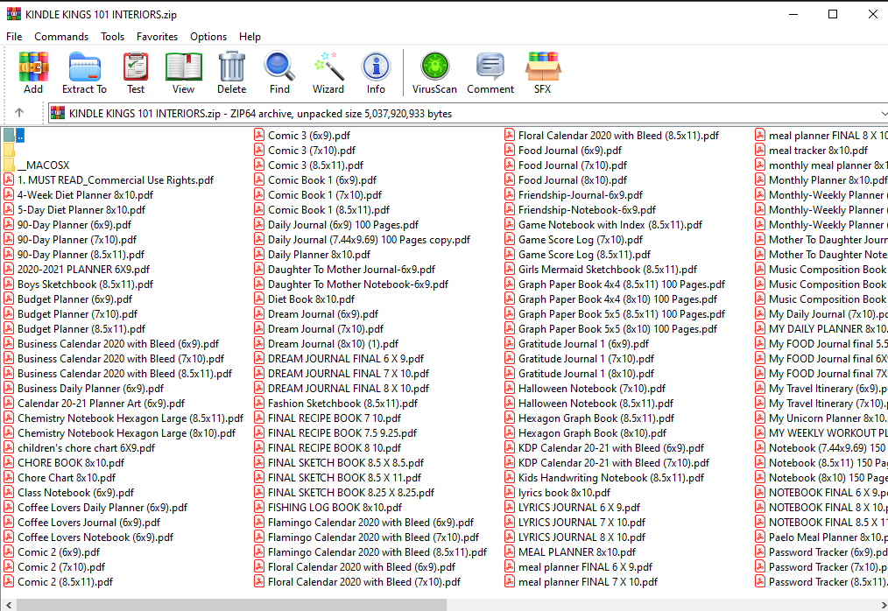Select the __MACOSX folder
This screenshot has width=888, height=611.
[36, 165]
